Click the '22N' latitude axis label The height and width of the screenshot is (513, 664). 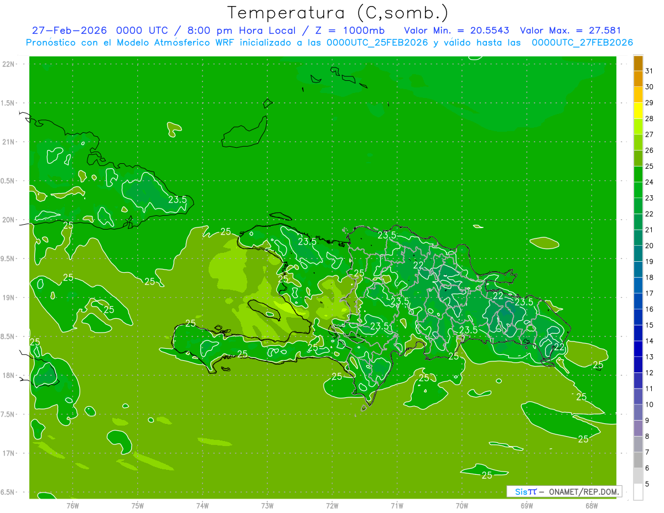coord(9,64)
